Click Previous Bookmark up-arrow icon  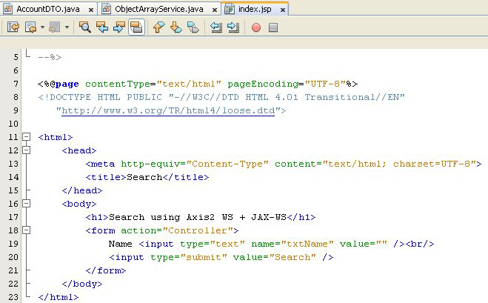158,27
